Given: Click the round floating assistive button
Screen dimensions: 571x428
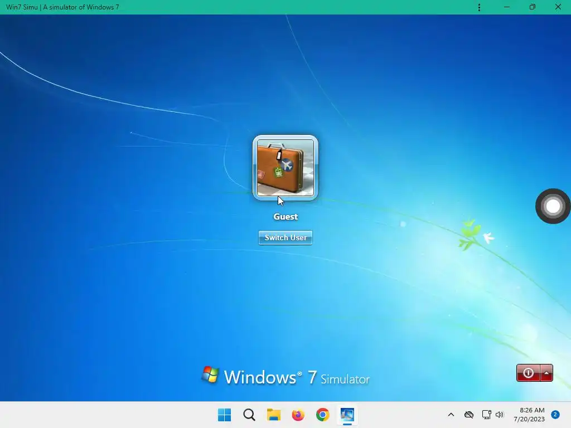Looking at the screenshot, I should (553, 206).
